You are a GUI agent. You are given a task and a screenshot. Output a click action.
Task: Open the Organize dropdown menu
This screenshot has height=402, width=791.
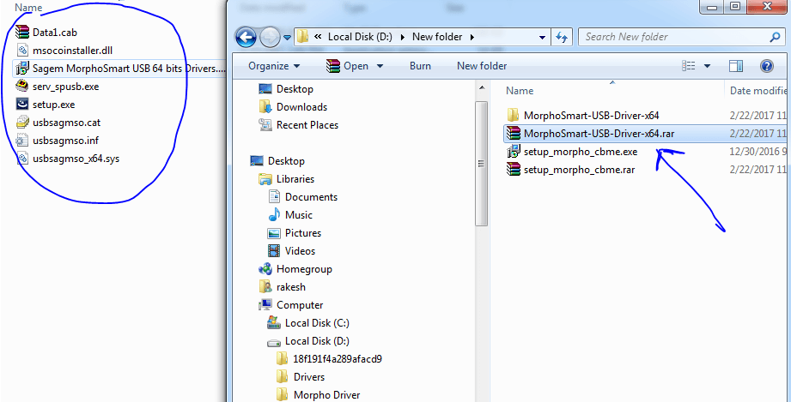click(x=274, y=66)
